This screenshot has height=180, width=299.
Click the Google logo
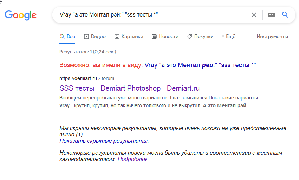[21, 15]
